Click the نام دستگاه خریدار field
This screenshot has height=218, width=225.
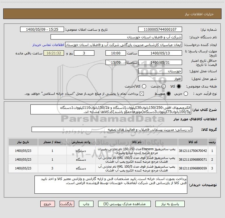click(116, 37)
